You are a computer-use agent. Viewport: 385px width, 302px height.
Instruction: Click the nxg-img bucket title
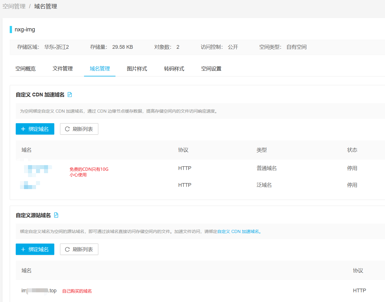click(25, 29)
